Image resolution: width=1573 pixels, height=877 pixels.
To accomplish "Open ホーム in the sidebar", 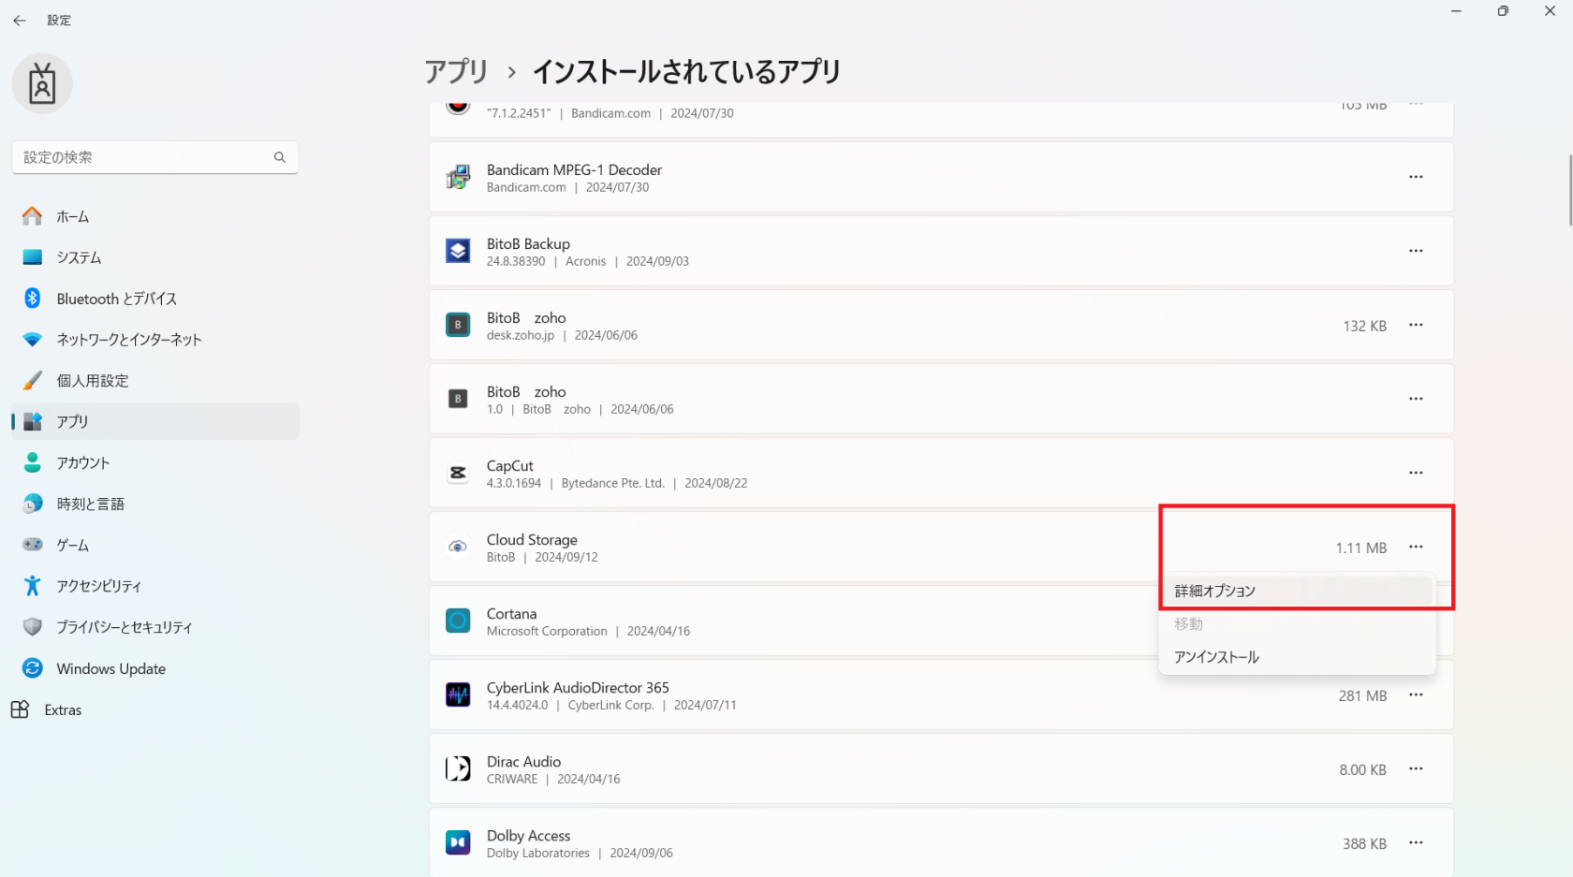I will point(155,216).
